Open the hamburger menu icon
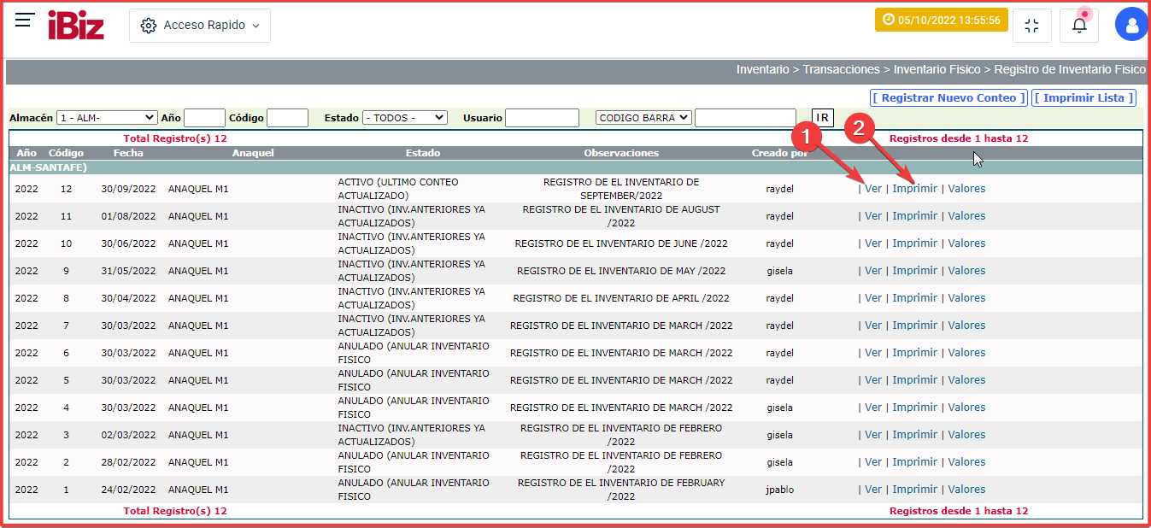This screenshot has width=1151, height=528. coord(25,21)
